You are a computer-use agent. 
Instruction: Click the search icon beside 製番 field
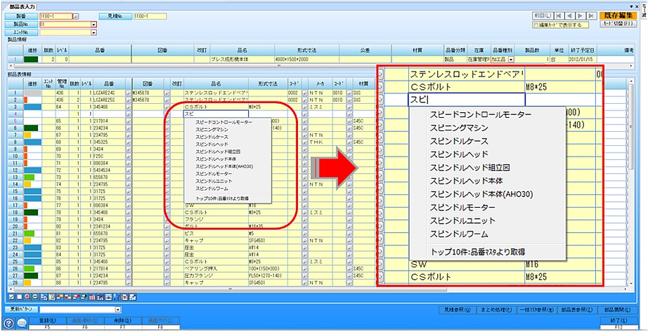[77, 15]
